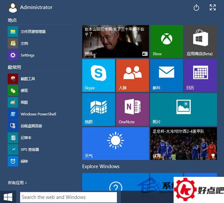This screenshot has height=203, width=224.
Task: Open the 天气 weather tile
Action: click(x=116, y=144)
